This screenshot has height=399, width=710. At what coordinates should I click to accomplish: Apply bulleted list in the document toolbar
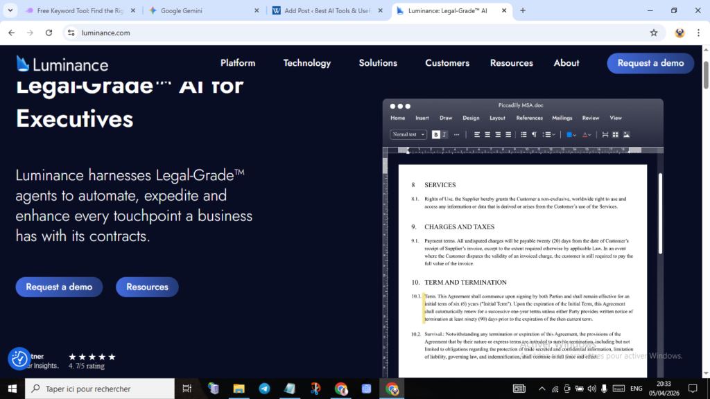point(523,134)
